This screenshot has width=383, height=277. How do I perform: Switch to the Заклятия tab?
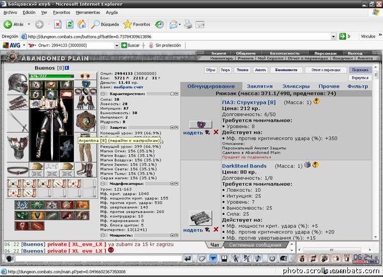click(x=260, y=86)
